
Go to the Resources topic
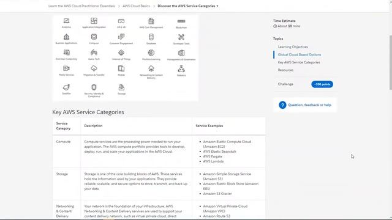[285, 70]
